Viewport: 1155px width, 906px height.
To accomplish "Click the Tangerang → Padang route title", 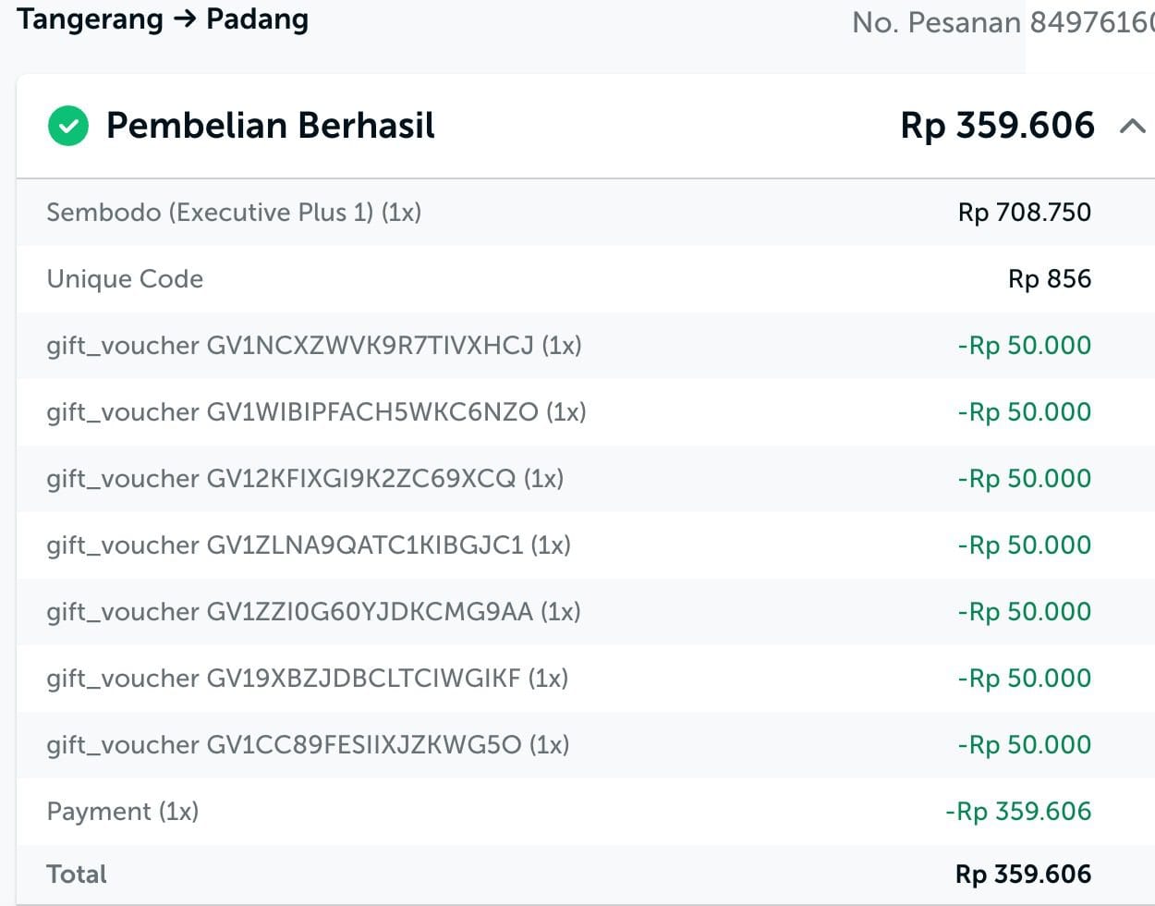I will [x=163, y=19].
